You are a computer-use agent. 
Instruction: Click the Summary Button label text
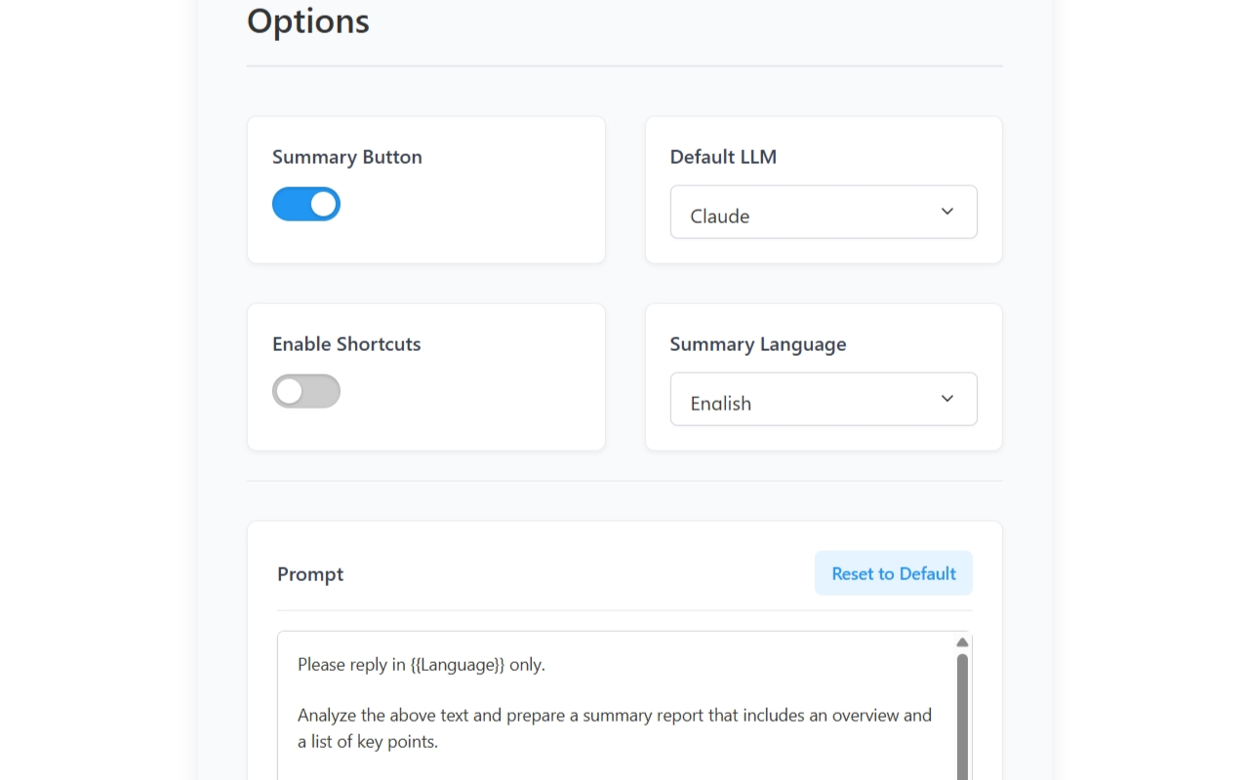point(347,157)
